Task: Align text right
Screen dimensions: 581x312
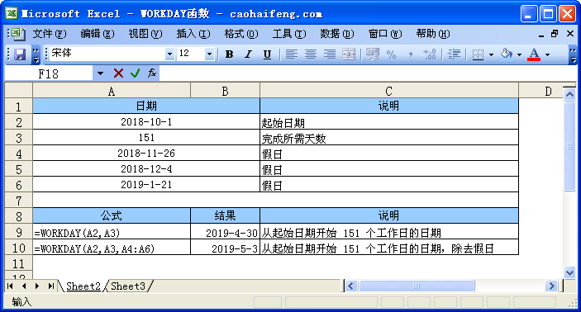Action: 330,54
